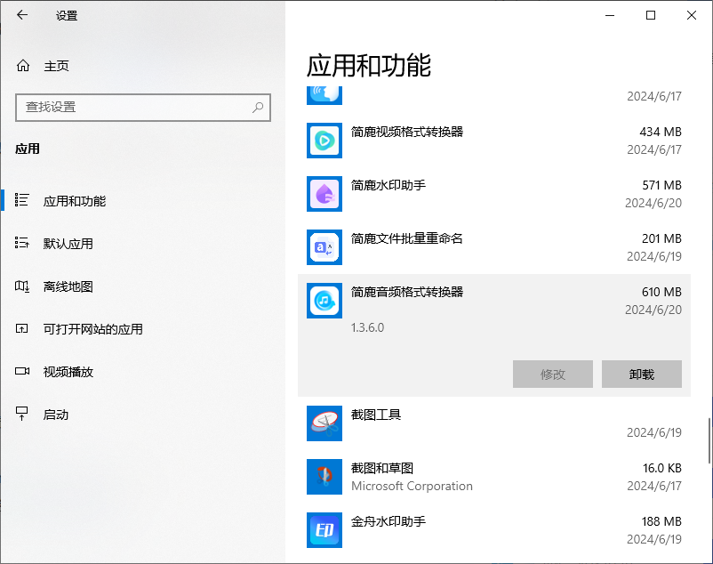Viewport: 713px width, 564px height.
Task: Click the 修改 modify button
Action: (x=552, y=375)
